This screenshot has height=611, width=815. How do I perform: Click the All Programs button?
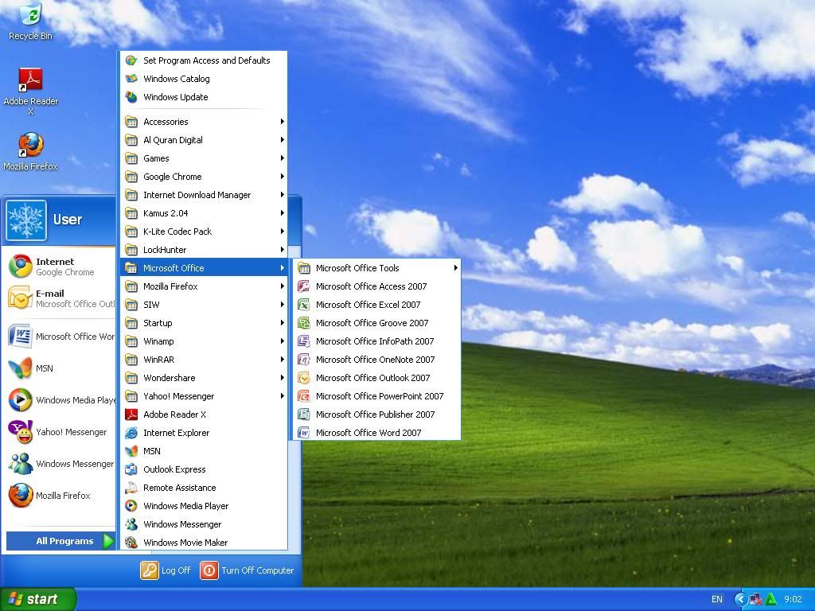60,541
